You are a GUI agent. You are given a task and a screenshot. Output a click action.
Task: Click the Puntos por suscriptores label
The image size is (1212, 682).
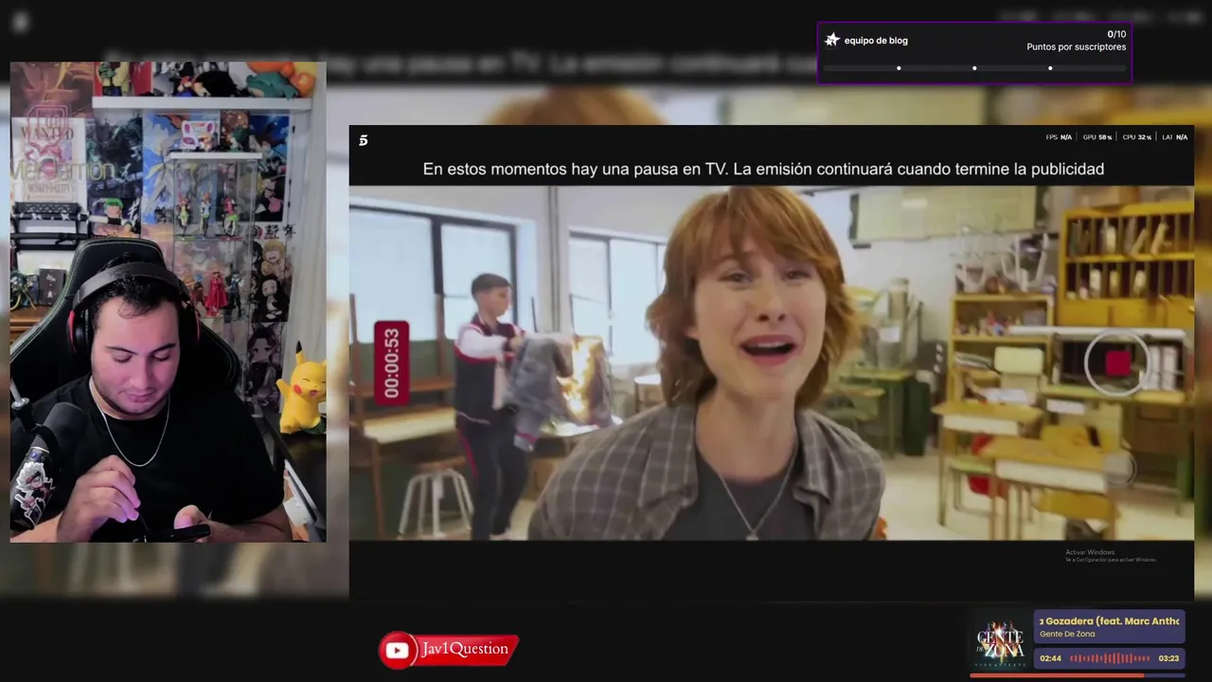tap(1077, 47)
